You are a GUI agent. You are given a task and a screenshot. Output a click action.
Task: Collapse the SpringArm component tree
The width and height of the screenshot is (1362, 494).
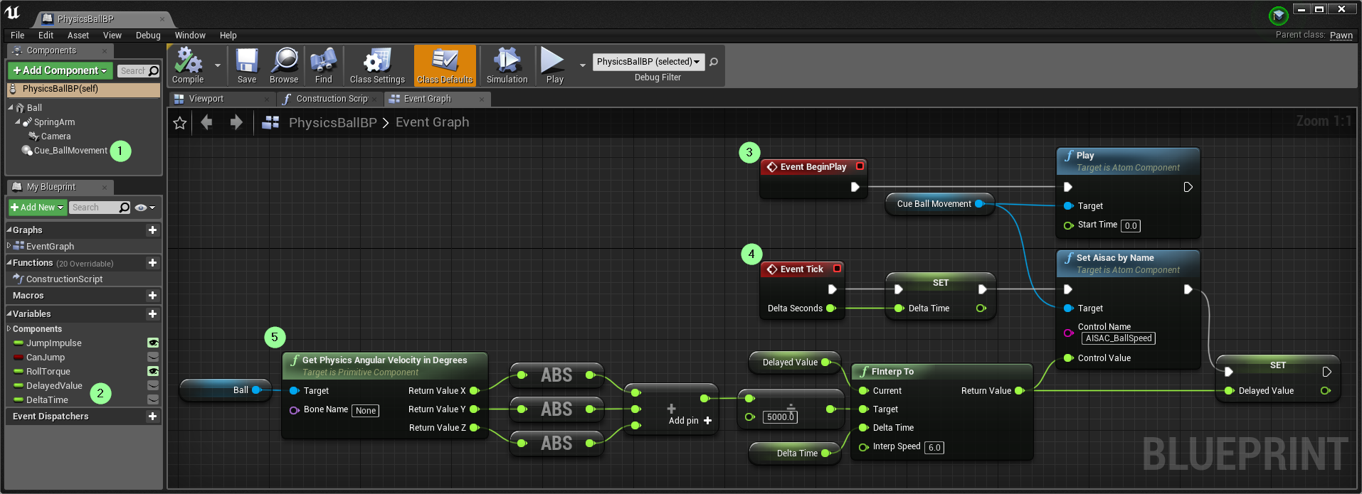click(18, 122)
